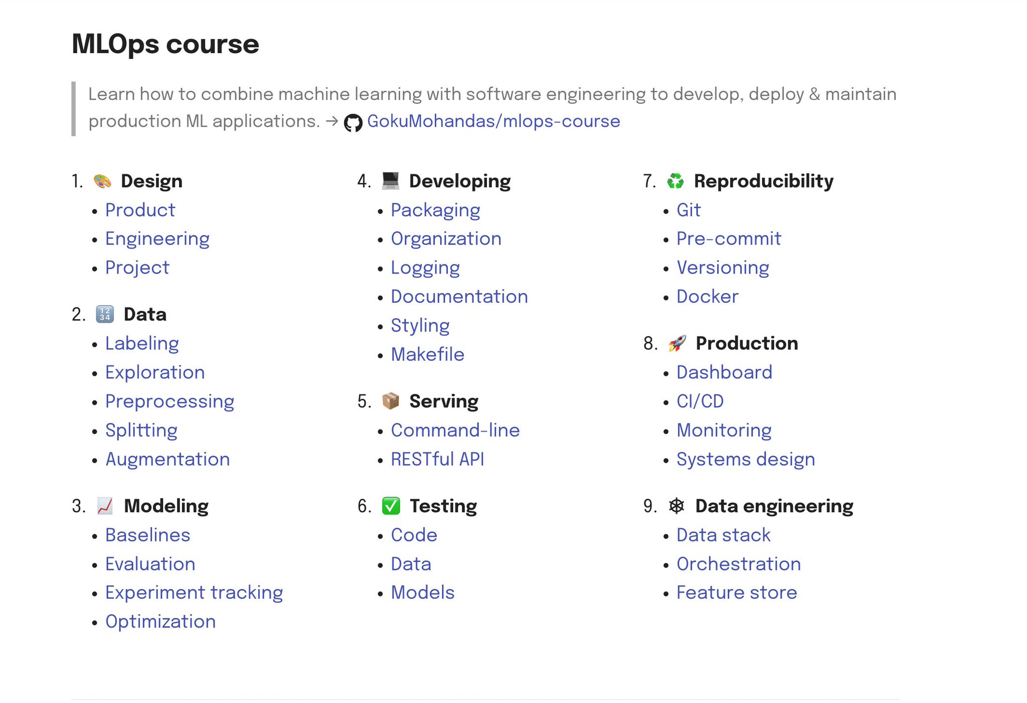The width and height of the screenshot is (1027, 703).
Task: Open the Labeling lesson under Data
Action: (x=142, y=344)
